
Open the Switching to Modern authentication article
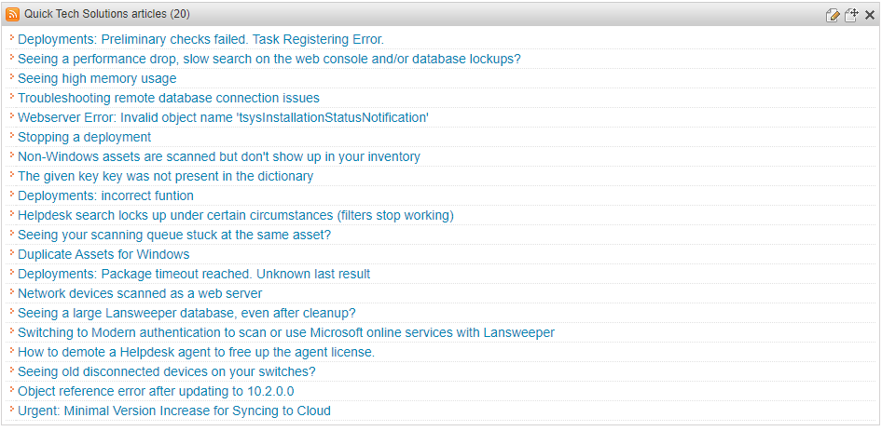(x=285, y=332)
